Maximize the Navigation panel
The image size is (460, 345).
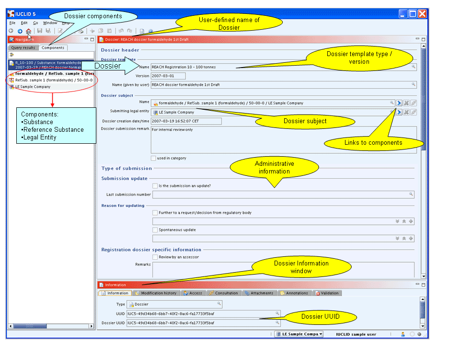[92, 39]
